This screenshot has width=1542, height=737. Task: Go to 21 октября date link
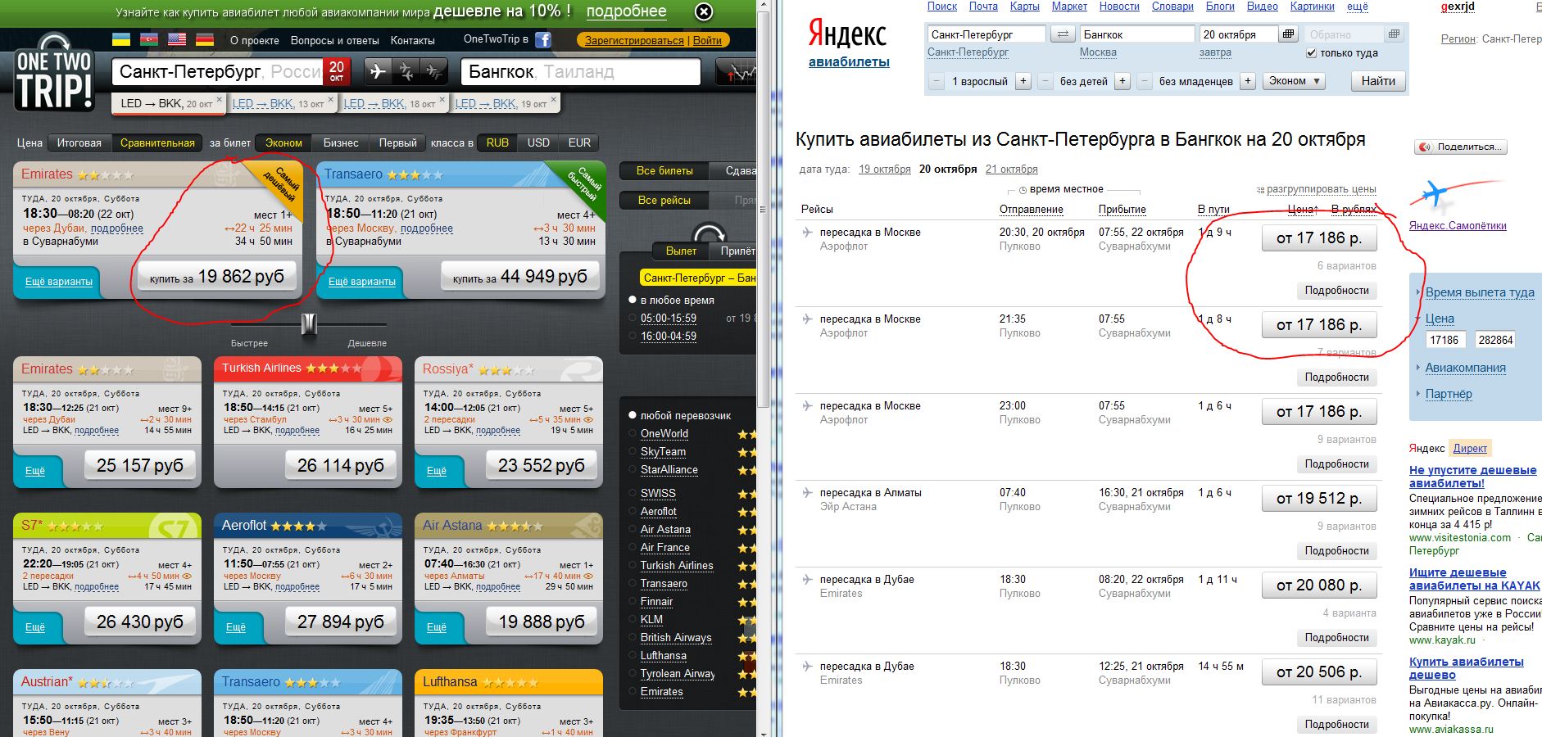pos(1011,170)
